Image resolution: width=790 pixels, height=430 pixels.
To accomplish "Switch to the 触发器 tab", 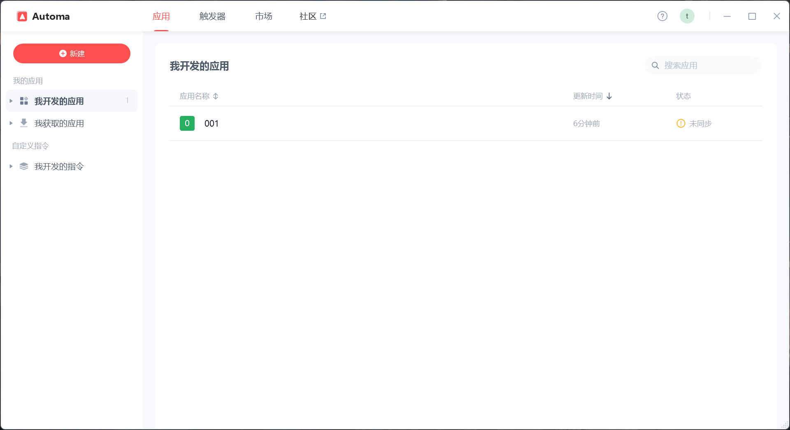I will click(212, 16).
